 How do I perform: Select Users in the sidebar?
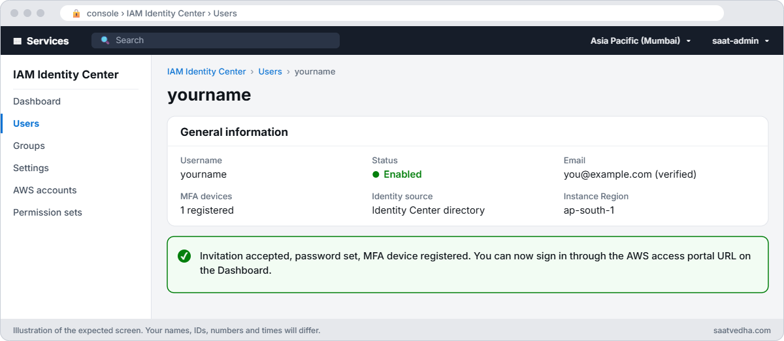[26, 123]
